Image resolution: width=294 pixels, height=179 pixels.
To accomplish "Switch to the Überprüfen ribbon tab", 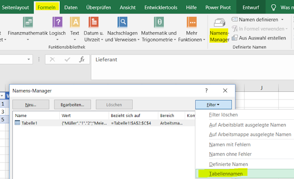I will [98, 7].
